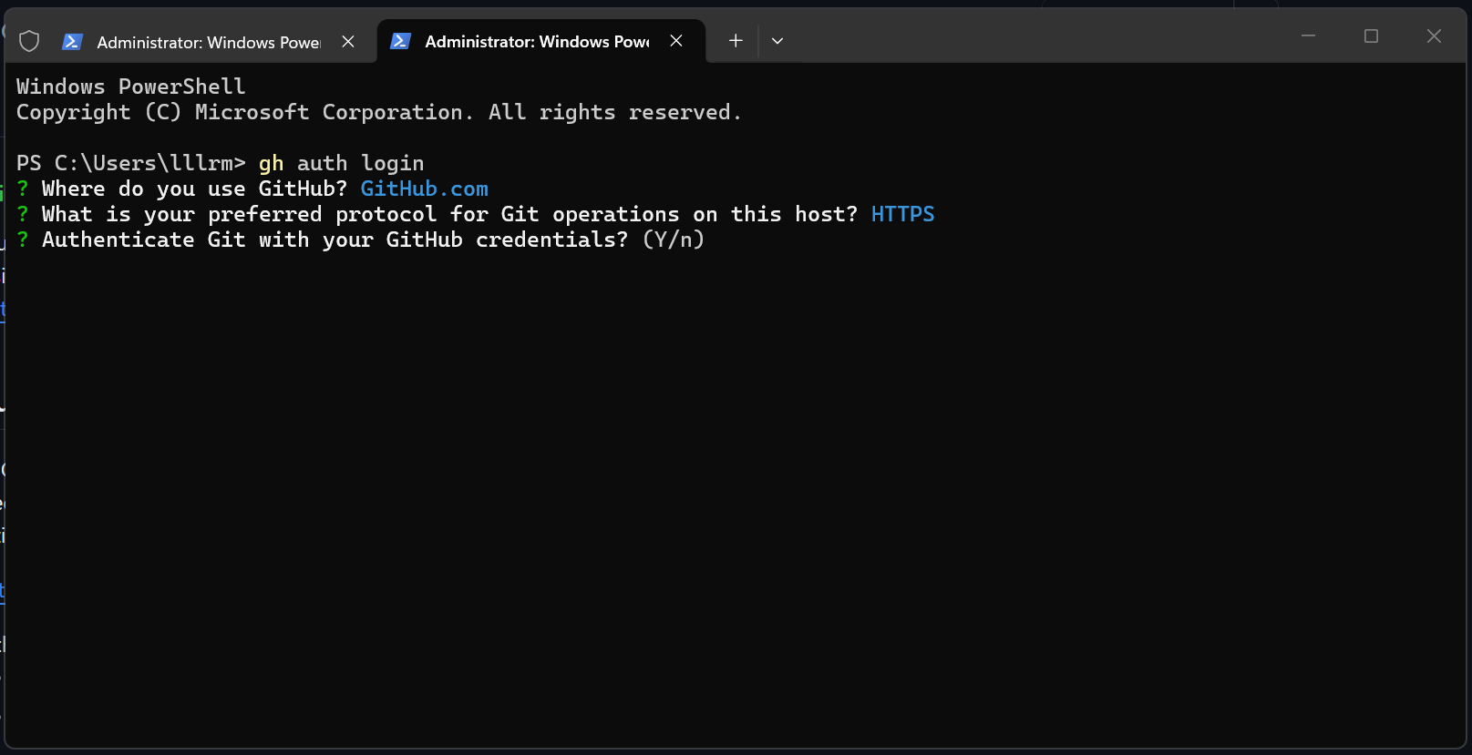1472x755 pixels.
Task: Click the blue HTTPS protocol answer
Action: [x=902, y=214]
